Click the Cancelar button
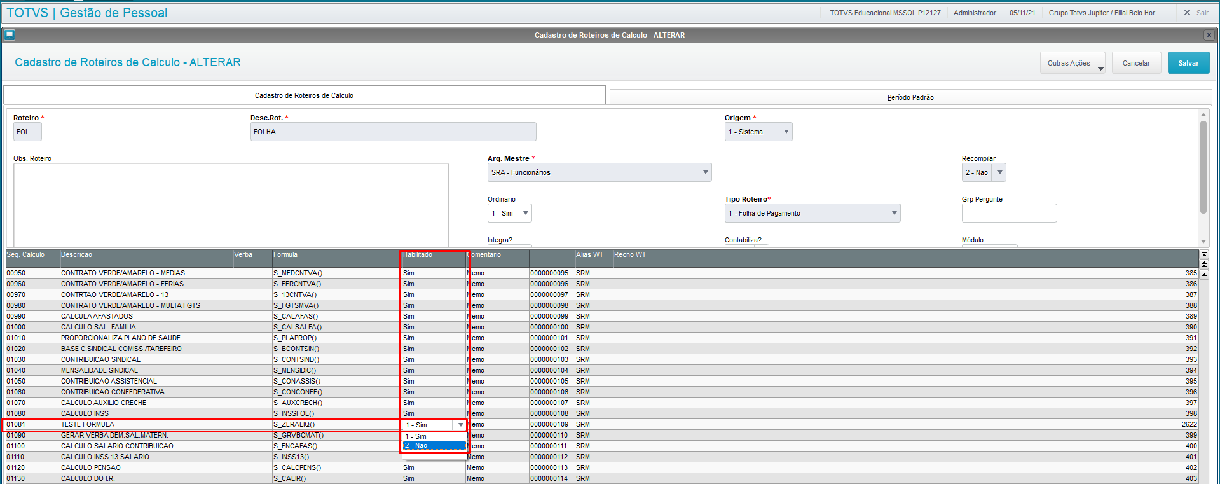This screenshot has height=484, width=1220. point(1136,63)
